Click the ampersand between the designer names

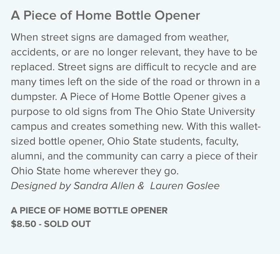point(141,186)
